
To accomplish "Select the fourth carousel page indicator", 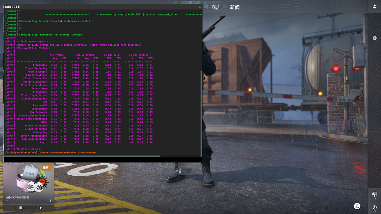I will tap(31, 208).
